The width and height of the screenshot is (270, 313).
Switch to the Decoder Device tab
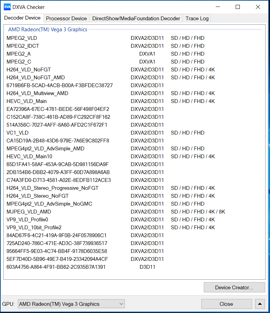pos(22,18)
